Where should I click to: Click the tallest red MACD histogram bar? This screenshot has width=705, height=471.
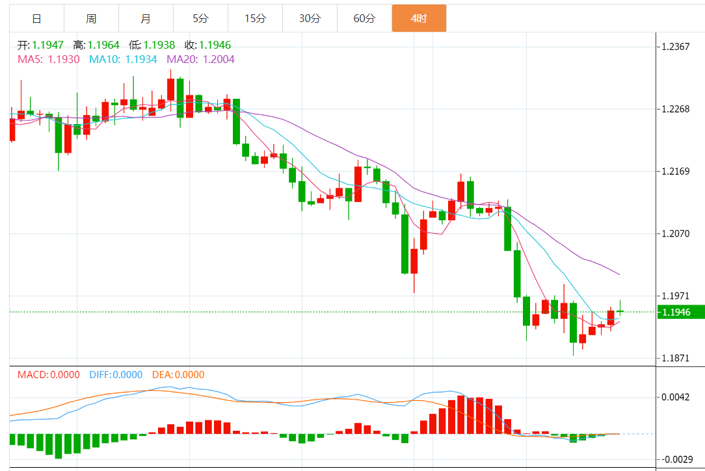point(461,414)
